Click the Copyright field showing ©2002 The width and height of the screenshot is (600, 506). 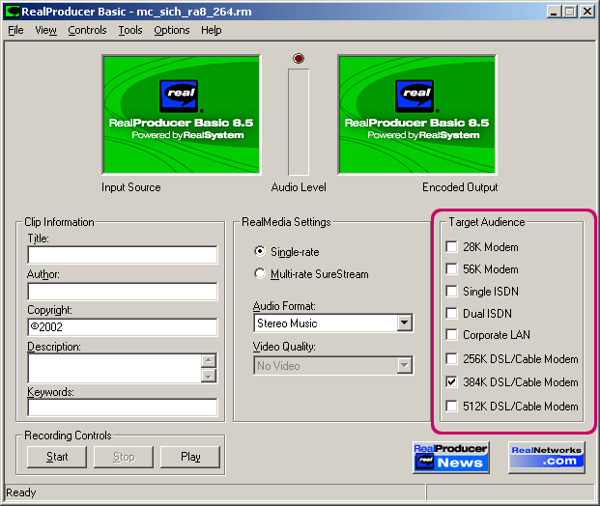(x=123, y=327)
